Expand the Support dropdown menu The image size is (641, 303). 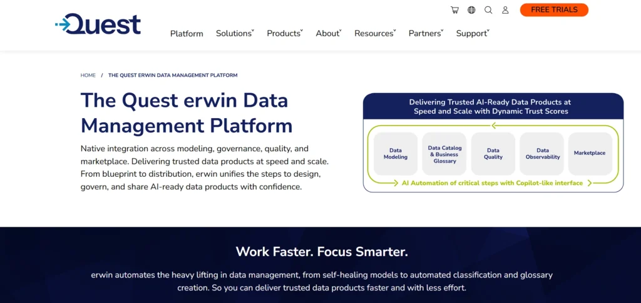[473, 34]
